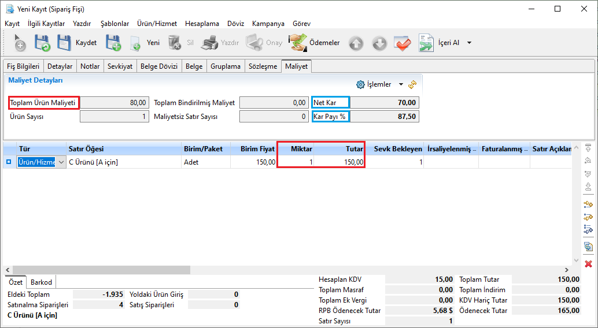Click the up arrow navigation icon
Viewport: 598px width, 328px height.
(x=356, y=43)
